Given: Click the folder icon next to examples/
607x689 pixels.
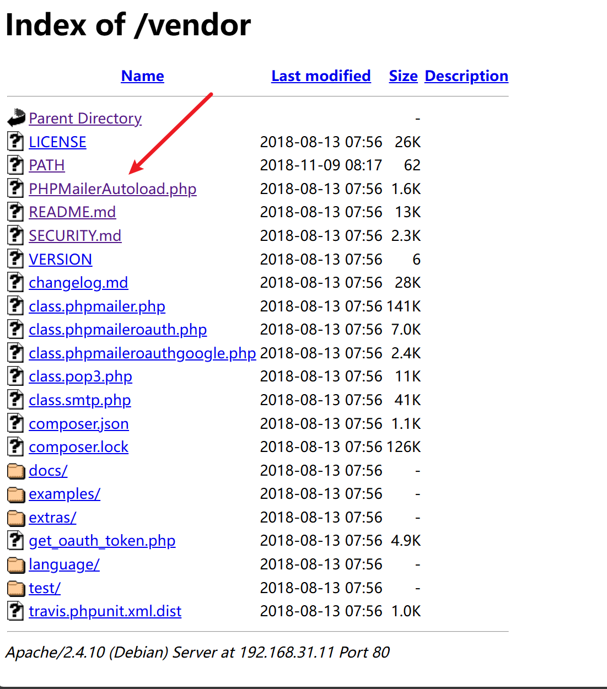Looking at the screenshot, I should (x=17, y=494).
